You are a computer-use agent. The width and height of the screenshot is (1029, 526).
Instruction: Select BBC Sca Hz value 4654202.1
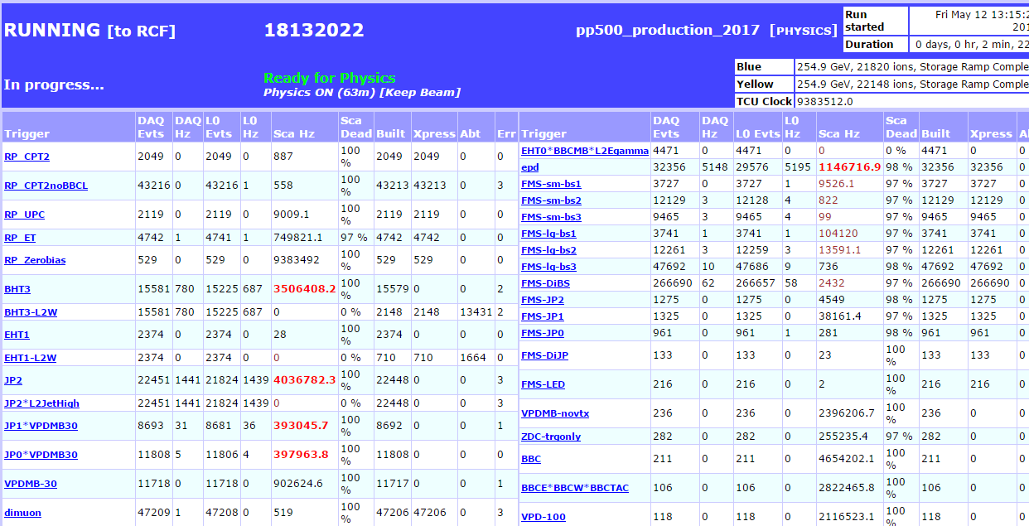coord(847,459)
